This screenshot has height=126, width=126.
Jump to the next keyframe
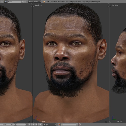point(39,124)
